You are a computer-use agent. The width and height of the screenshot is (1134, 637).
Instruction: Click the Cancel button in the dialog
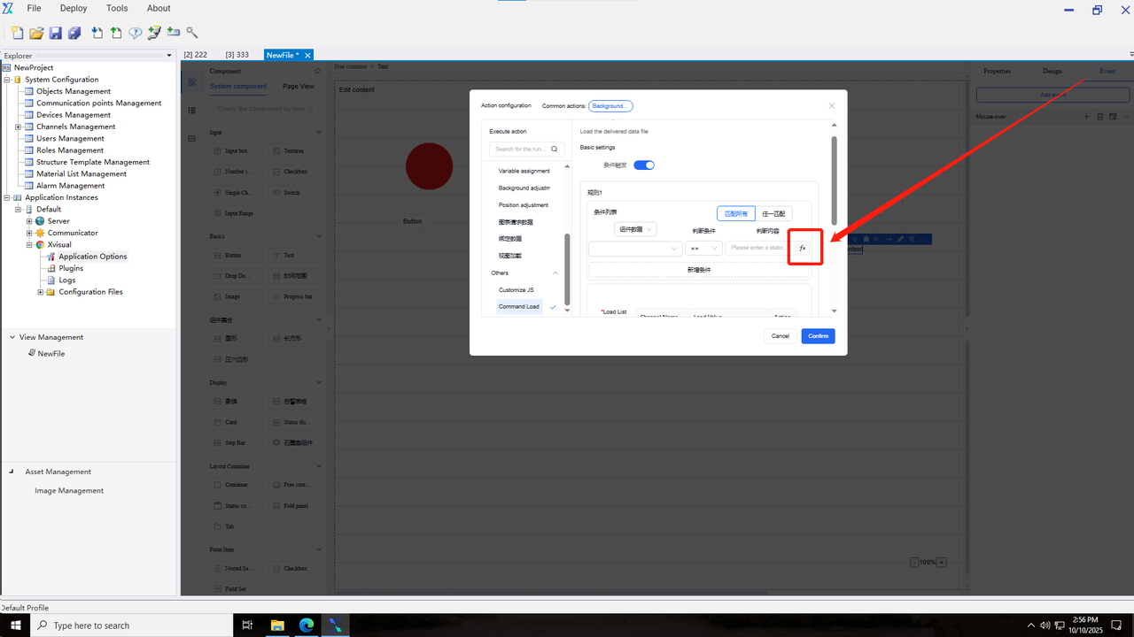pos(780,336)
